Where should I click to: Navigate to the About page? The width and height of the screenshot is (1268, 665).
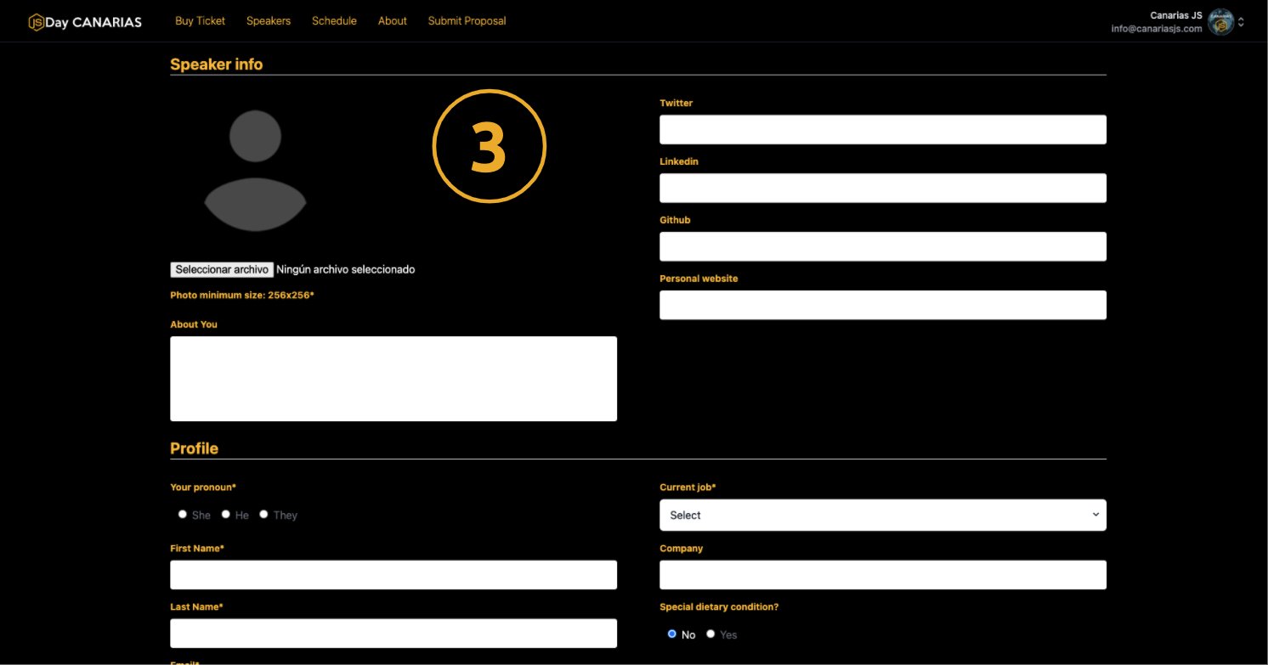click(x=393, y=21)
